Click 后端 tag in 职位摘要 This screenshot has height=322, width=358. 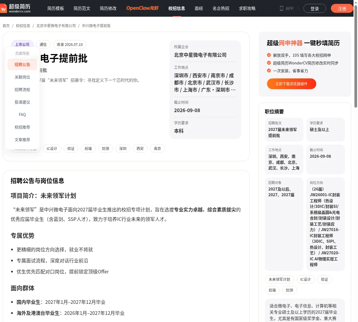[x=272, y=290]
